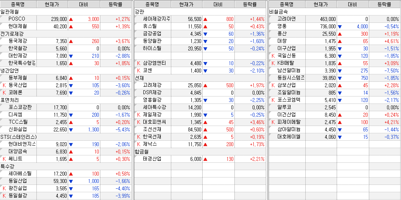Click the 동양철관 stock name
The image size is (401, 200).
click(152, 41)
